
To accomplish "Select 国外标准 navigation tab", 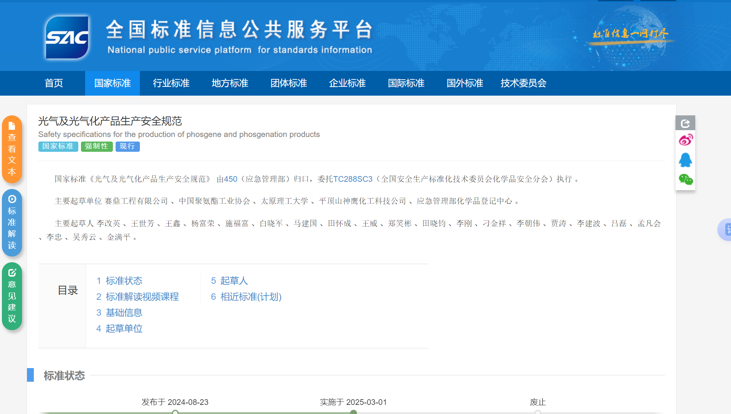I will coord(465,83).
